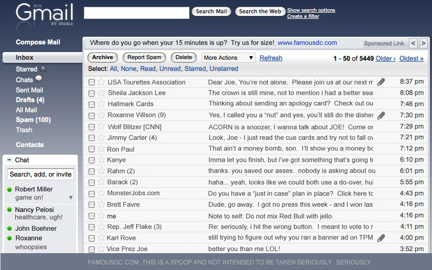
Task: Collapse the Chat panel with minus button
Action: 9,160
